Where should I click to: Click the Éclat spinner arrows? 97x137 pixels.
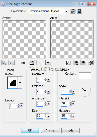pyautogui.click(x=45, y=116)
